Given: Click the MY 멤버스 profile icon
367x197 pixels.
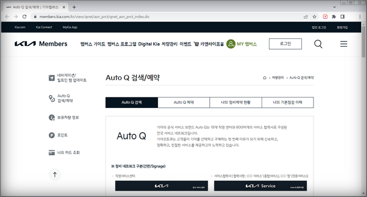Looking at the screenshot, I should pyautogui.click(x=231, y=44).
